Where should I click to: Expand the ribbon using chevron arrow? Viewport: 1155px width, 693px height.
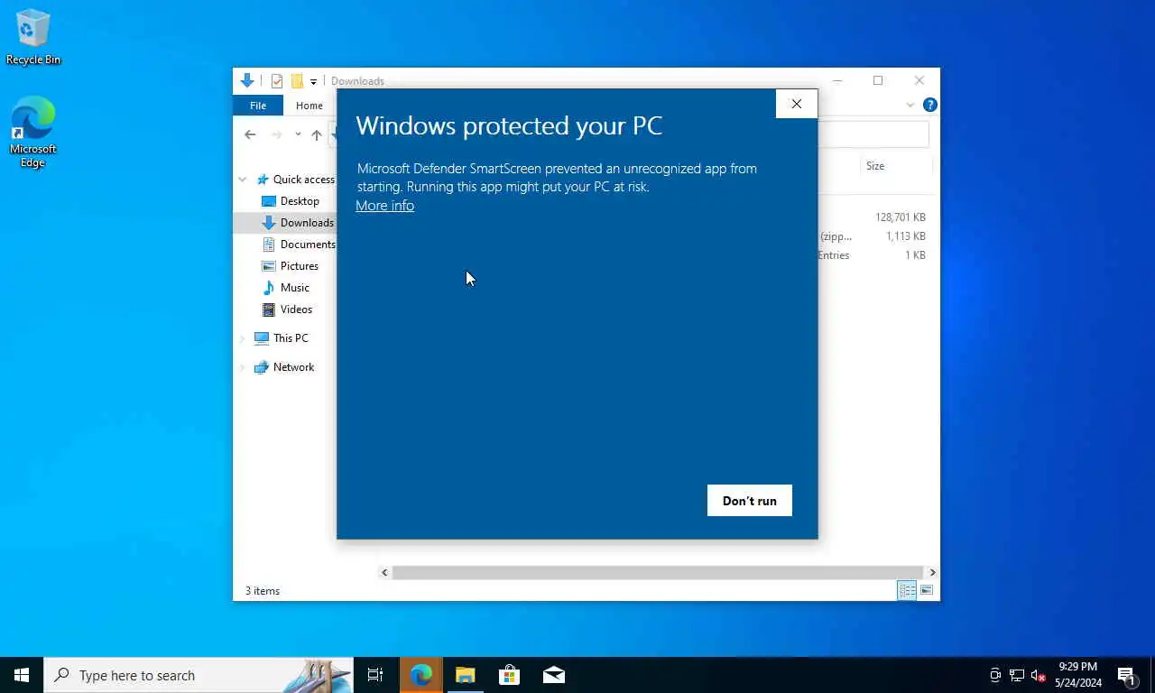pyautogui.click(x=910, y=106)
